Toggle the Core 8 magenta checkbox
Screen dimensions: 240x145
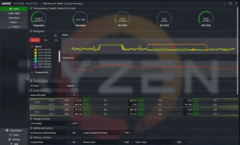pyautogui.click(x=35, y=67)
